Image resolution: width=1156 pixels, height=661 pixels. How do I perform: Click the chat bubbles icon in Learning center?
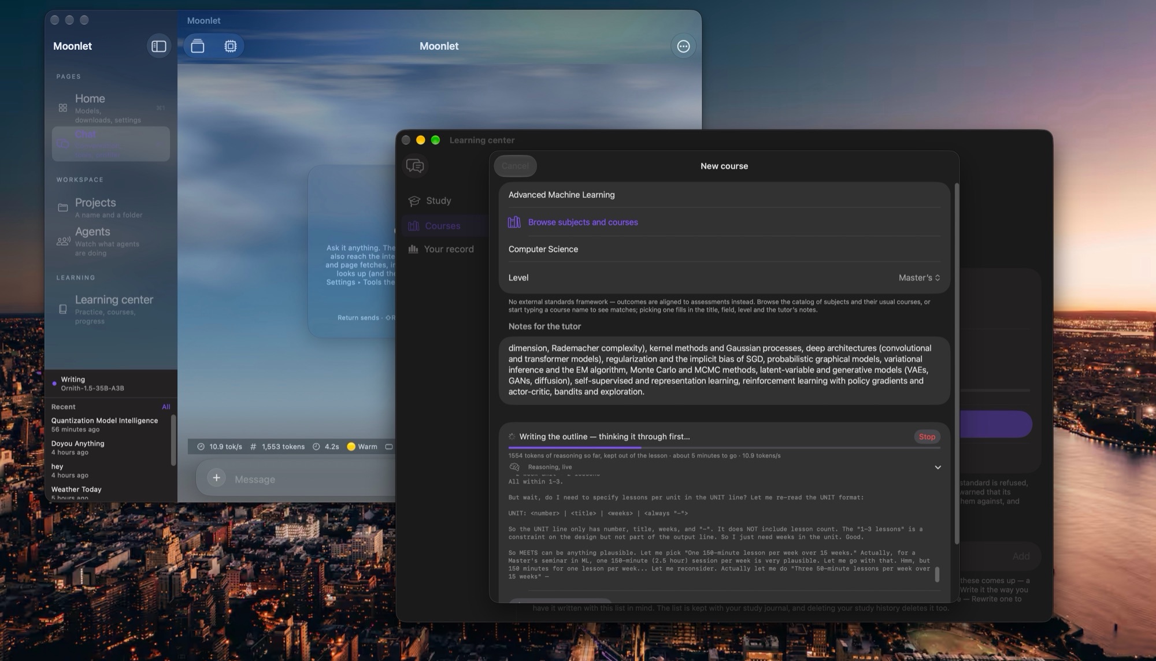(x=415, y=166)
